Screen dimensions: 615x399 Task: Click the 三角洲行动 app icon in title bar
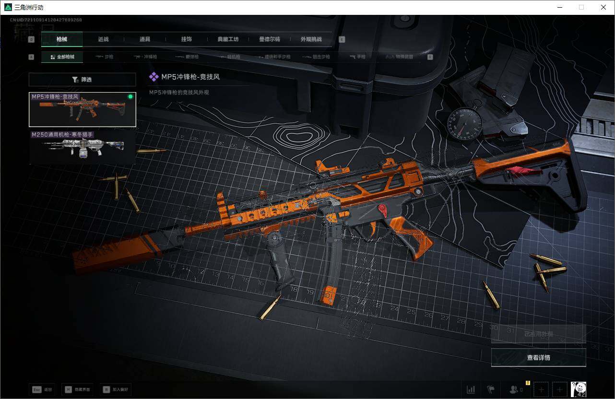[8, 7]
